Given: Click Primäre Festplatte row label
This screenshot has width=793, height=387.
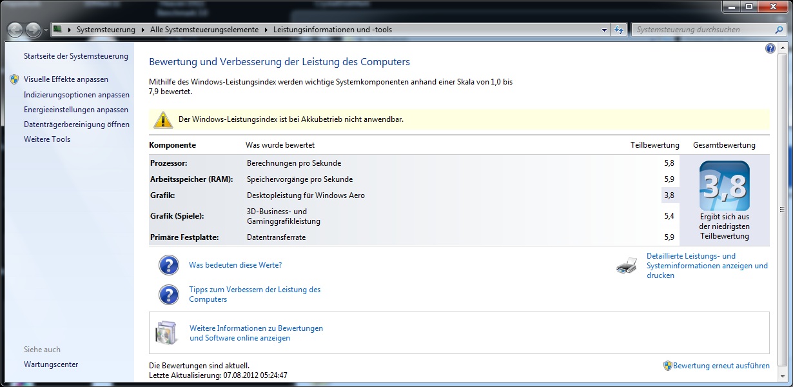Looking at the screenshot, I should tap(184, 237).
